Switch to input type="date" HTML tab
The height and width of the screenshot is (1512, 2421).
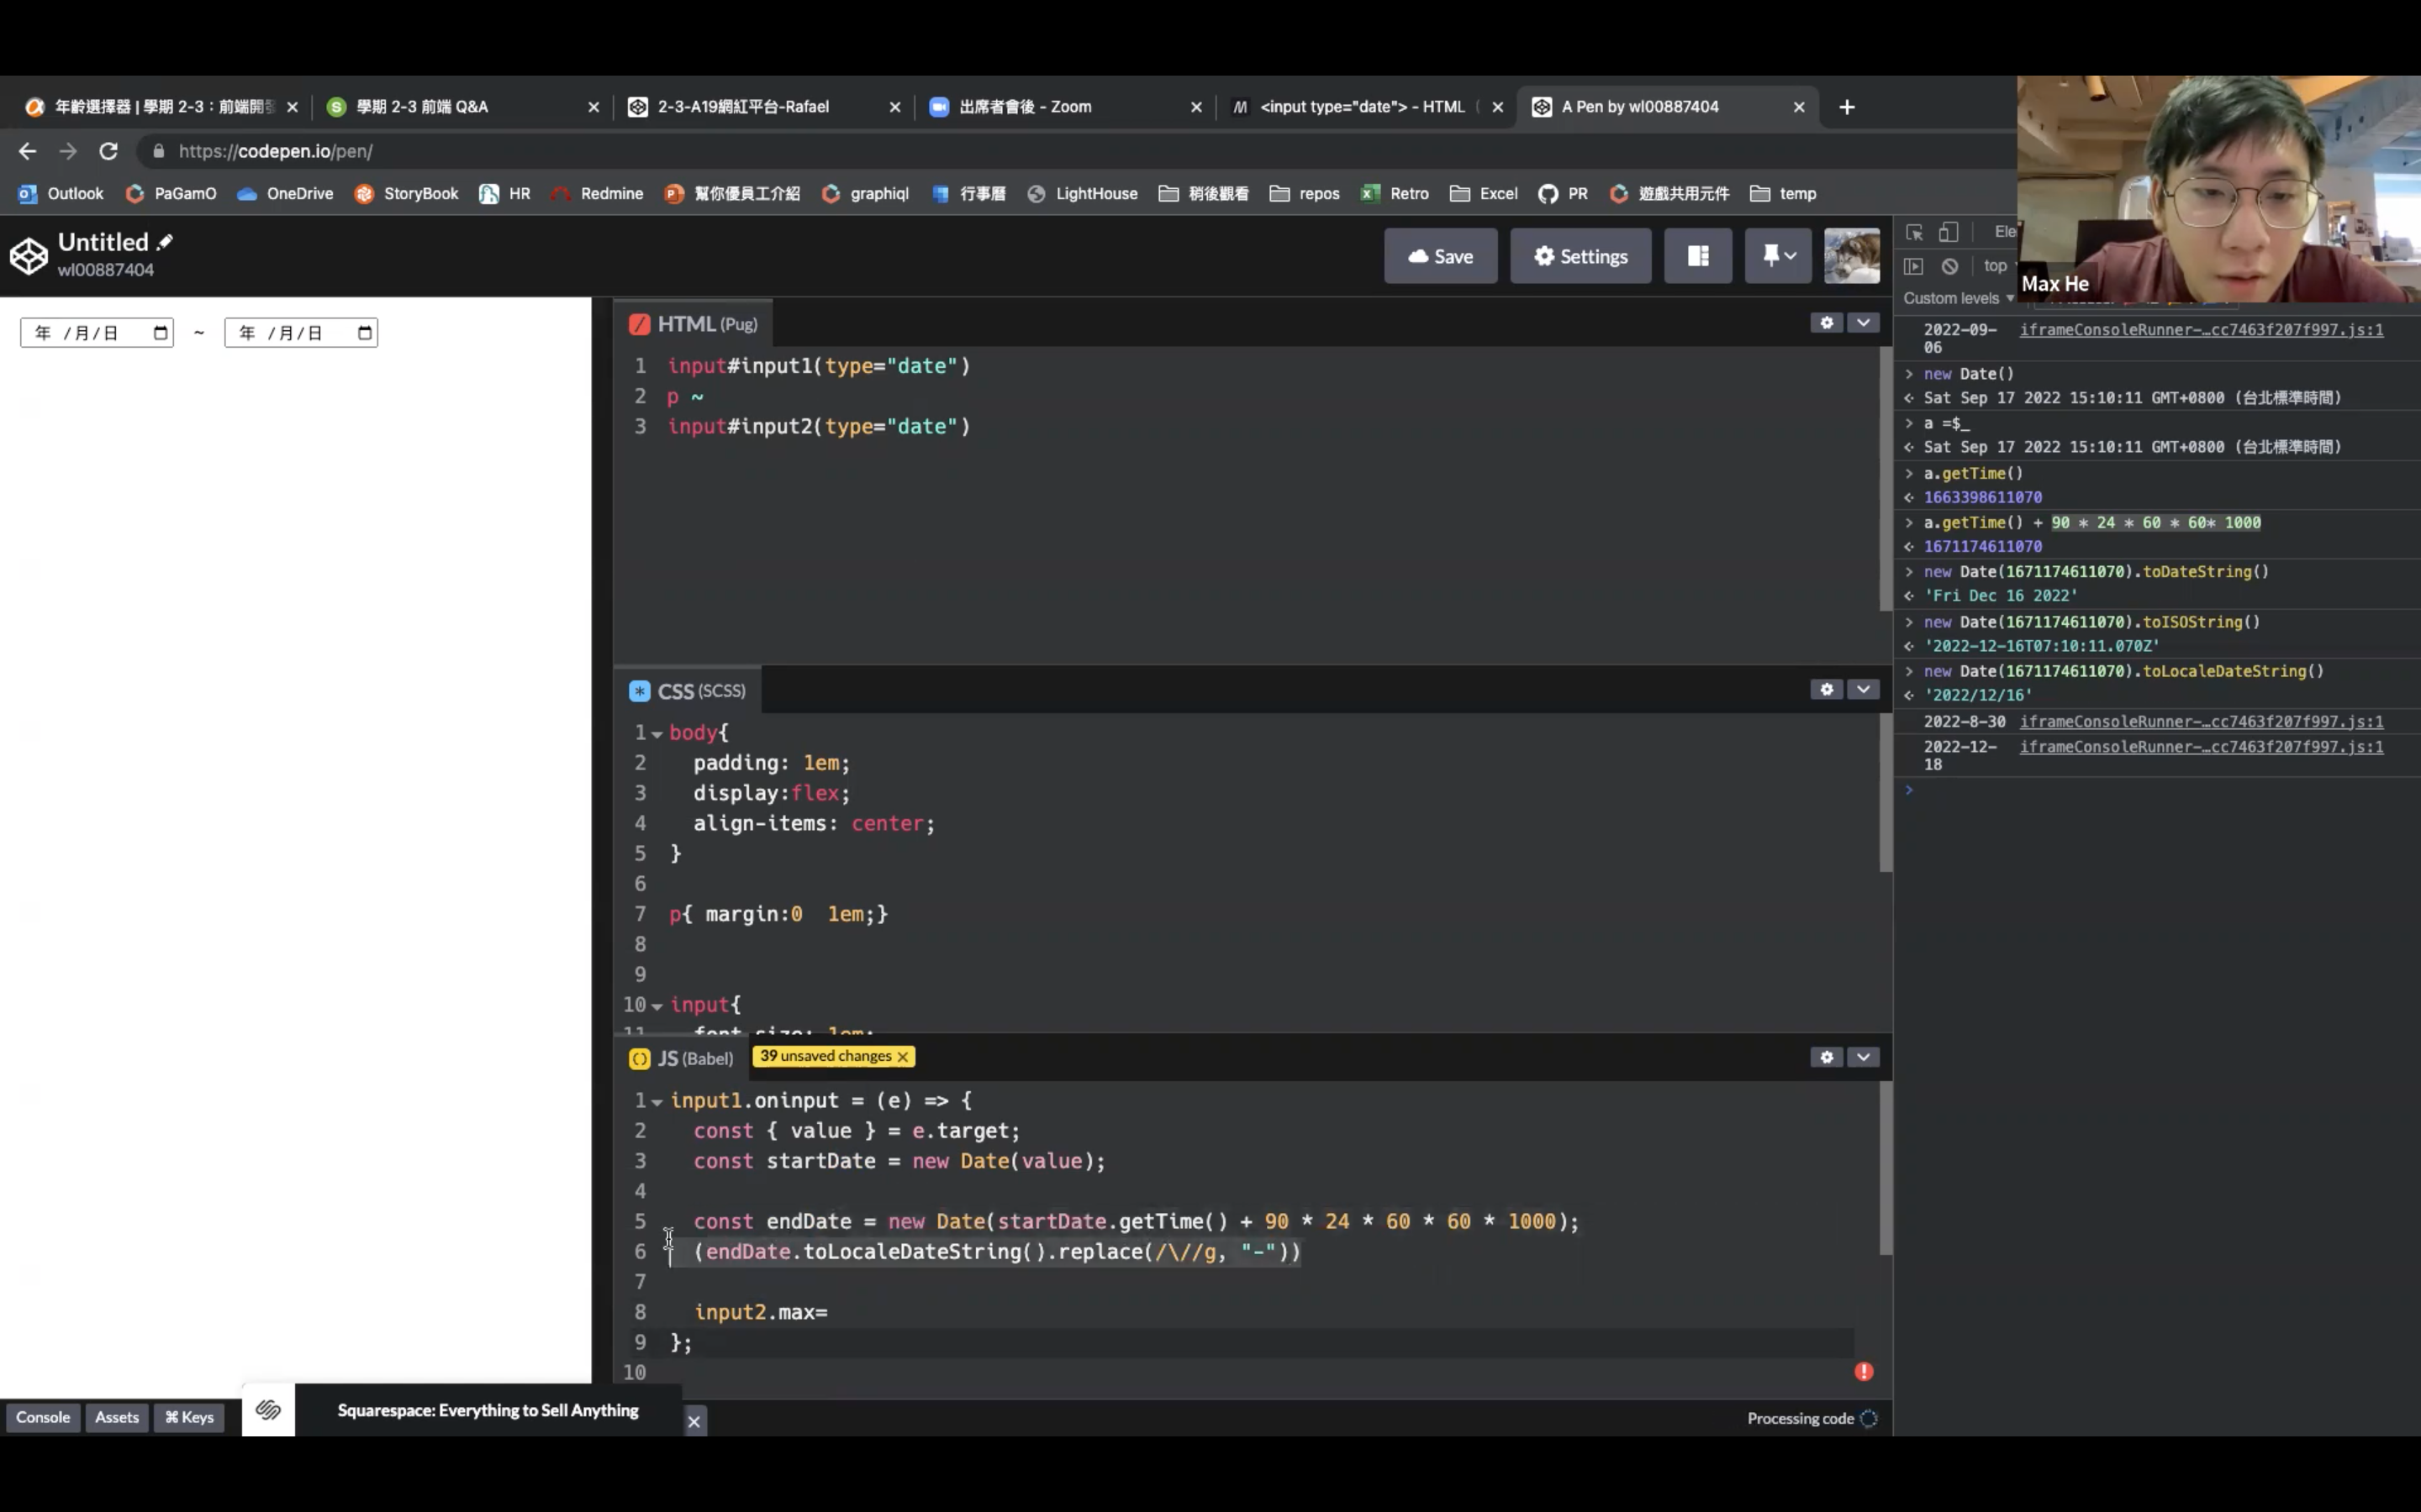tap(1361, 107)
